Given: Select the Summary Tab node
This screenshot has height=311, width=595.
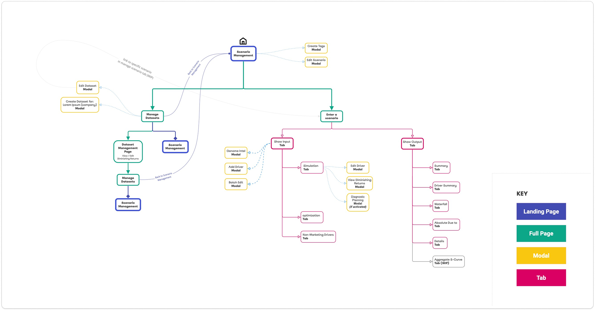Looking at the screenshot, I should [441, 168].
